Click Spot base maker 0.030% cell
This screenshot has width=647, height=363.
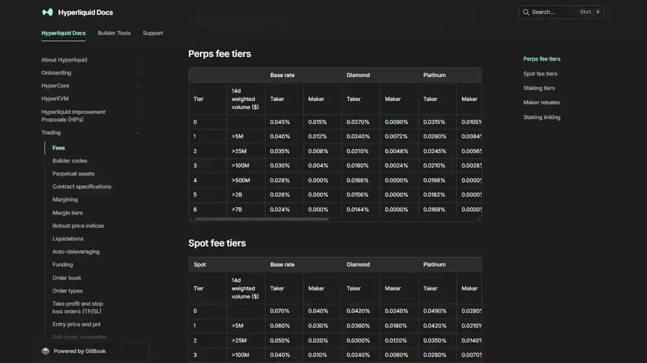(318, 326)
